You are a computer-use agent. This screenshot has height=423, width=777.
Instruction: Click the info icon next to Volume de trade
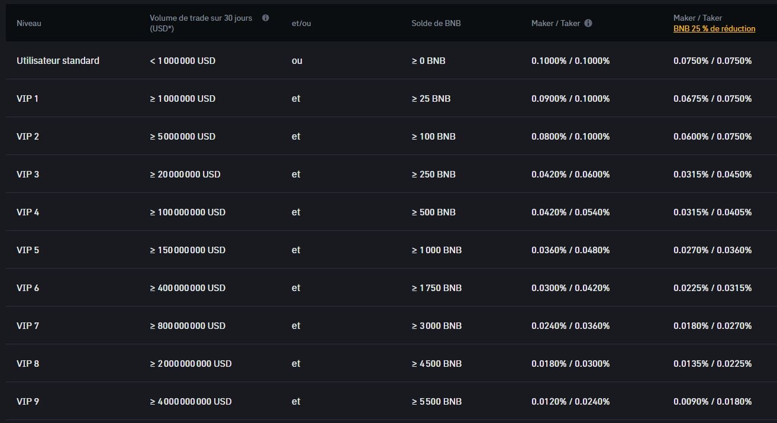265,17
